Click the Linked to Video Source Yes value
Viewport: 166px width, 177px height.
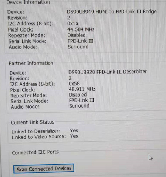[x=74, y=136]
